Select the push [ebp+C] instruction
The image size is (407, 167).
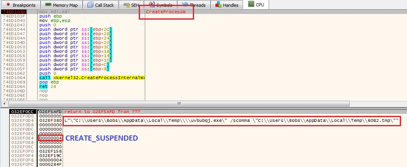coord(74,65)
